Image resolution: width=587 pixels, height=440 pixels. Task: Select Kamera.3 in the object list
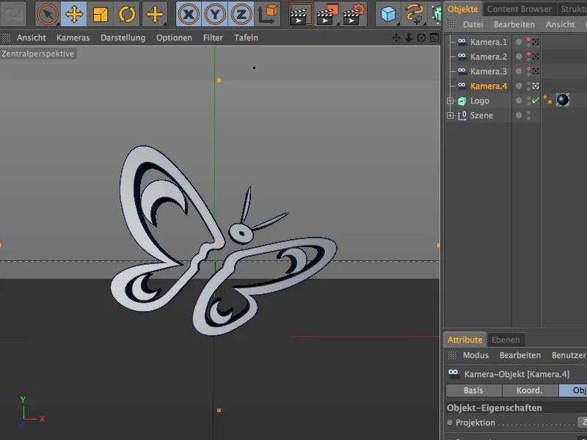click(488, 71)
